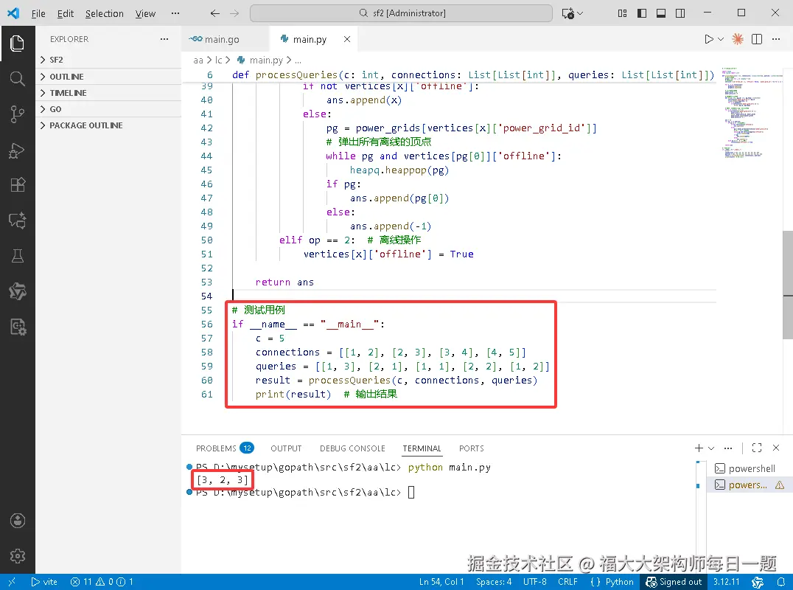Click the orange star AI icon in editor toolbar
This screenshot has height=590, width=793.
pyautogui.click(x=738, y=39)
